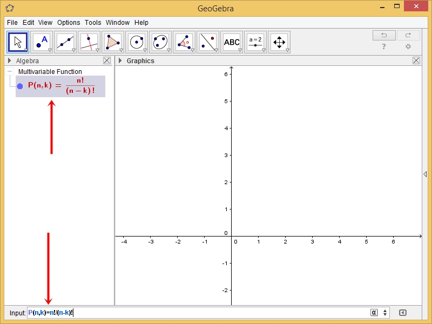The image size is (432, 324).
Task: Open the File menu
Action: 12,22
